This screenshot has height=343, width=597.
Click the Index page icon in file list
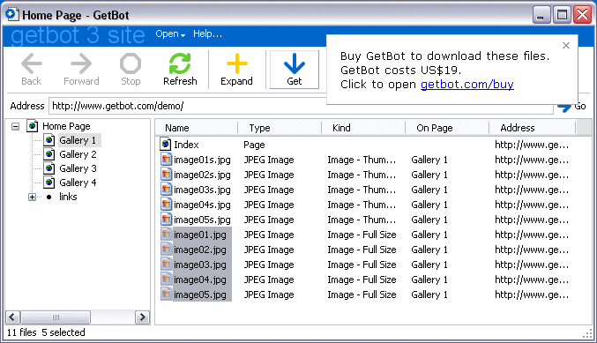pos(166,145)
